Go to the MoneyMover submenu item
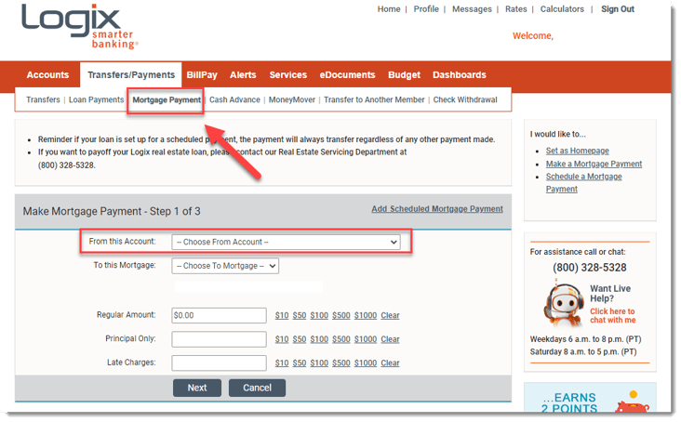681x422 pixels. (x=292, y=99)
